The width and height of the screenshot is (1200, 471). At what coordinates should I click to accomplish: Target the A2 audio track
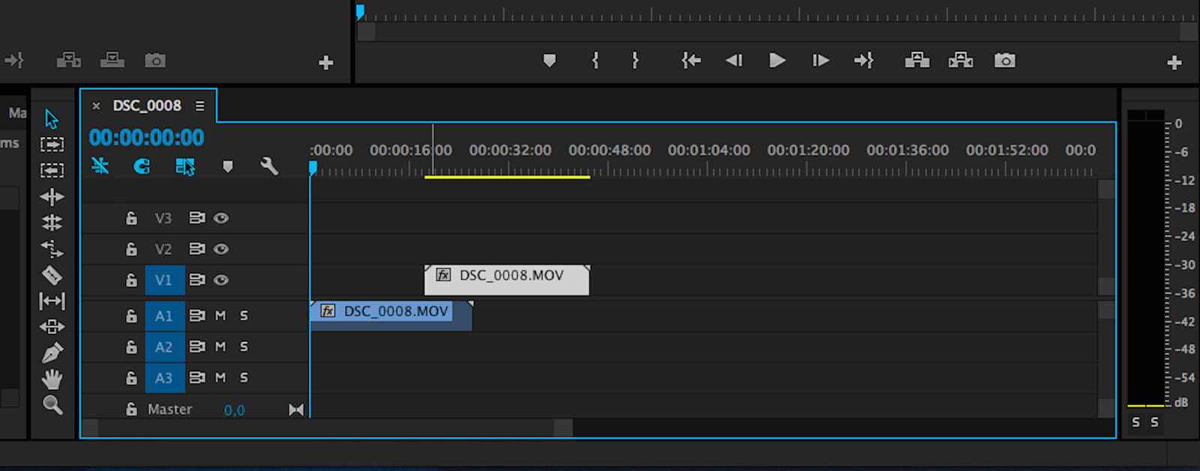point(164,347)
